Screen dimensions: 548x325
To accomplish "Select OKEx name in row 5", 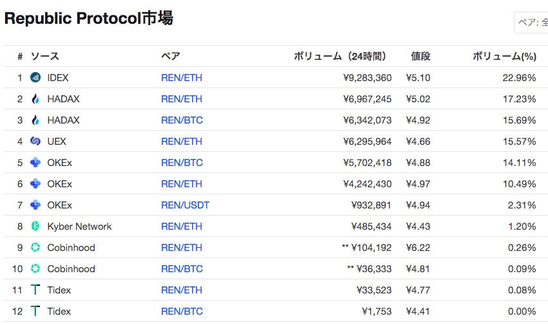I will tap(59, 163).
